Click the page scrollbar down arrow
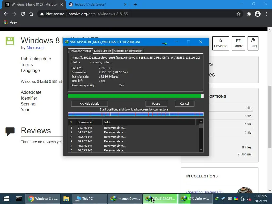272x204 pixels. (270, 191)
